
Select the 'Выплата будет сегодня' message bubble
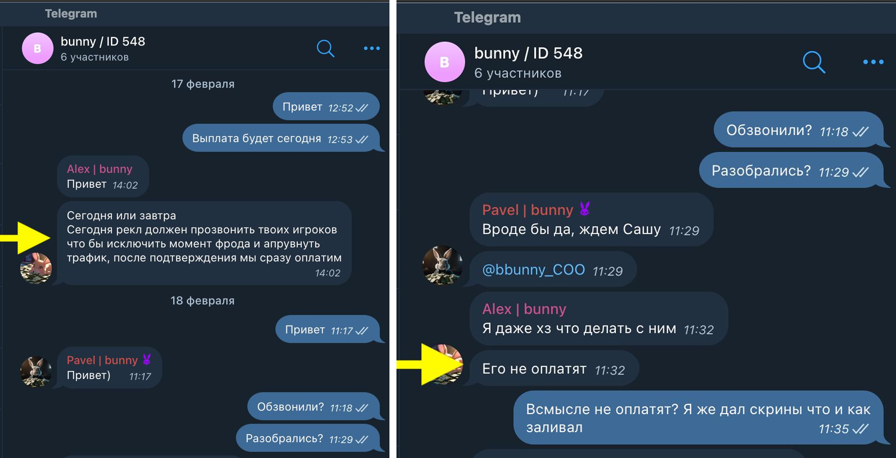tap(281, 138)
